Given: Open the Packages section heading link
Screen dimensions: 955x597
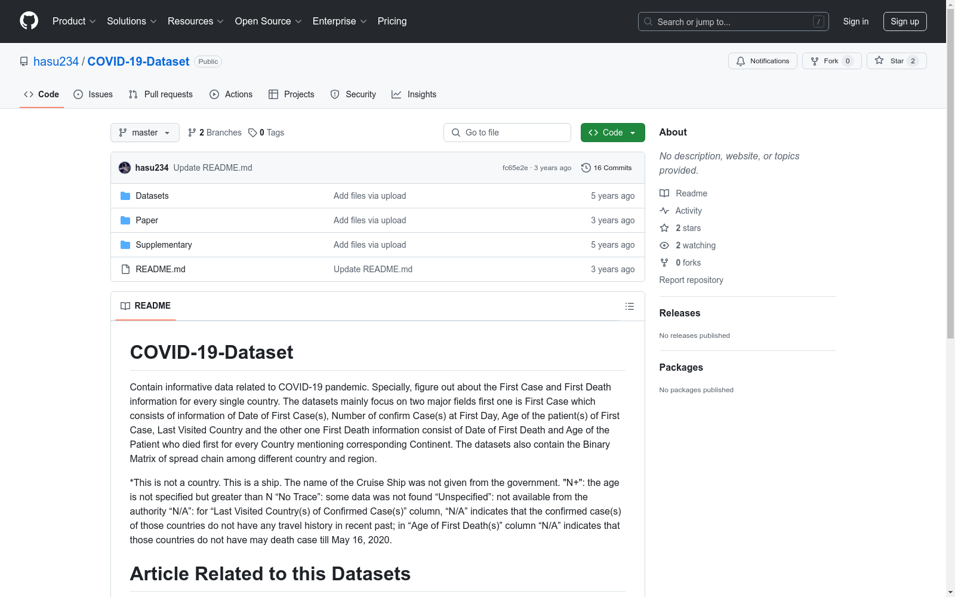Looking at the screenshot, I should point(681,367).
